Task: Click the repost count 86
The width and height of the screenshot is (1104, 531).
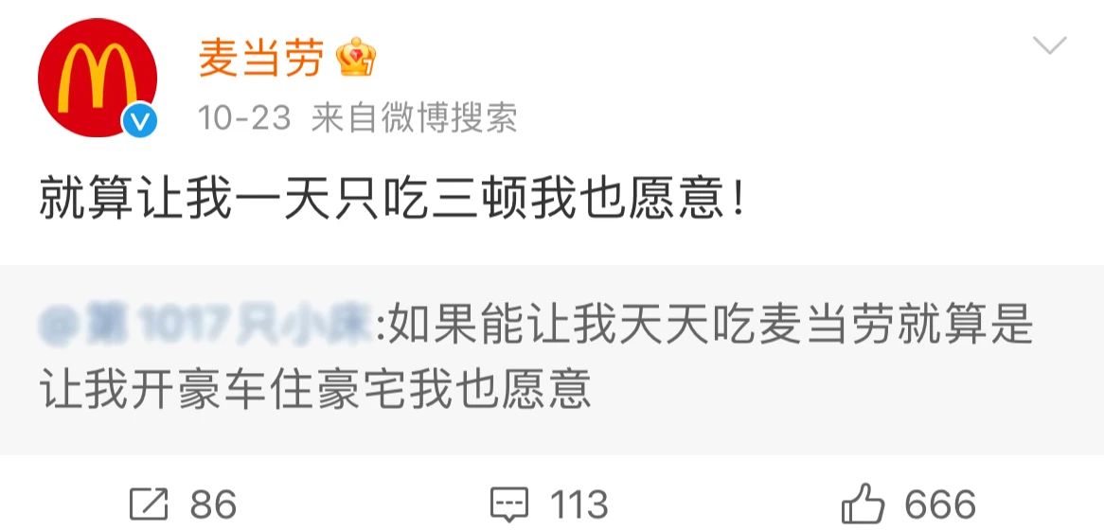Action: pos(213,504)
